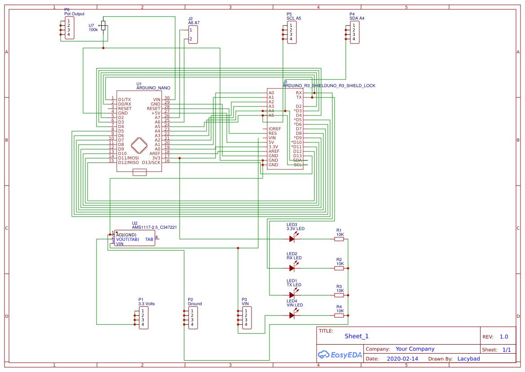
Task: Select resistor R4 10K
Action: pos(339,316)
